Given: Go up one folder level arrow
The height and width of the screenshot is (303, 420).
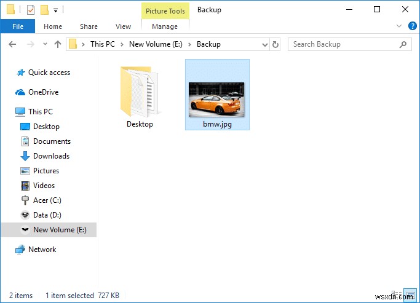Looking at the screenshot, I should pos(58,44).
